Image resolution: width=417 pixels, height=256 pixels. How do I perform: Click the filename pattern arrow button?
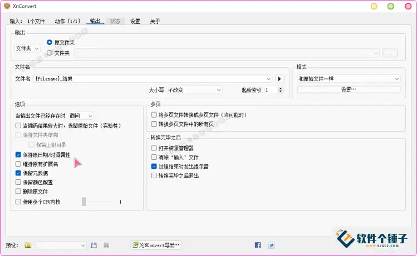tap(280, 79)
